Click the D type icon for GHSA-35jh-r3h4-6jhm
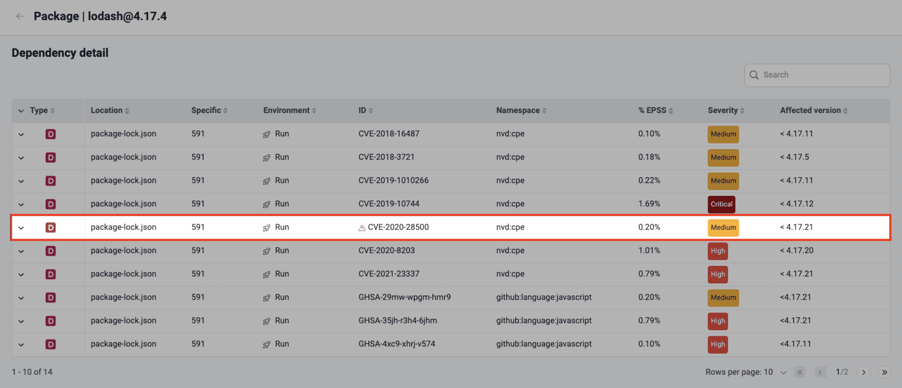The image size is (902, 388). pyautogui.click(x=51, y=321)
